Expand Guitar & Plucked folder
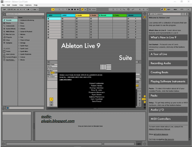This screenshot has width=192, height=147. tap(19, 31)
